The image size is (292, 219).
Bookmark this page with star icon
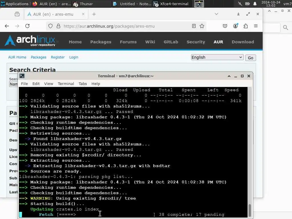click(202, 26)
